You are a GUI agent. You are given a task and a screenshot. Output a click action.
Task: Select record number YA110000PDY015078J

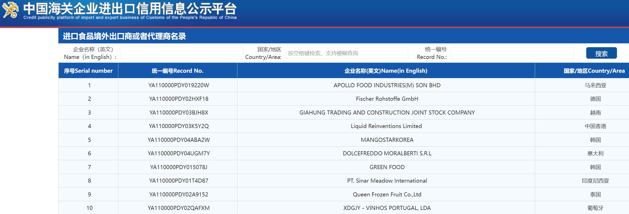click(179, 167)
